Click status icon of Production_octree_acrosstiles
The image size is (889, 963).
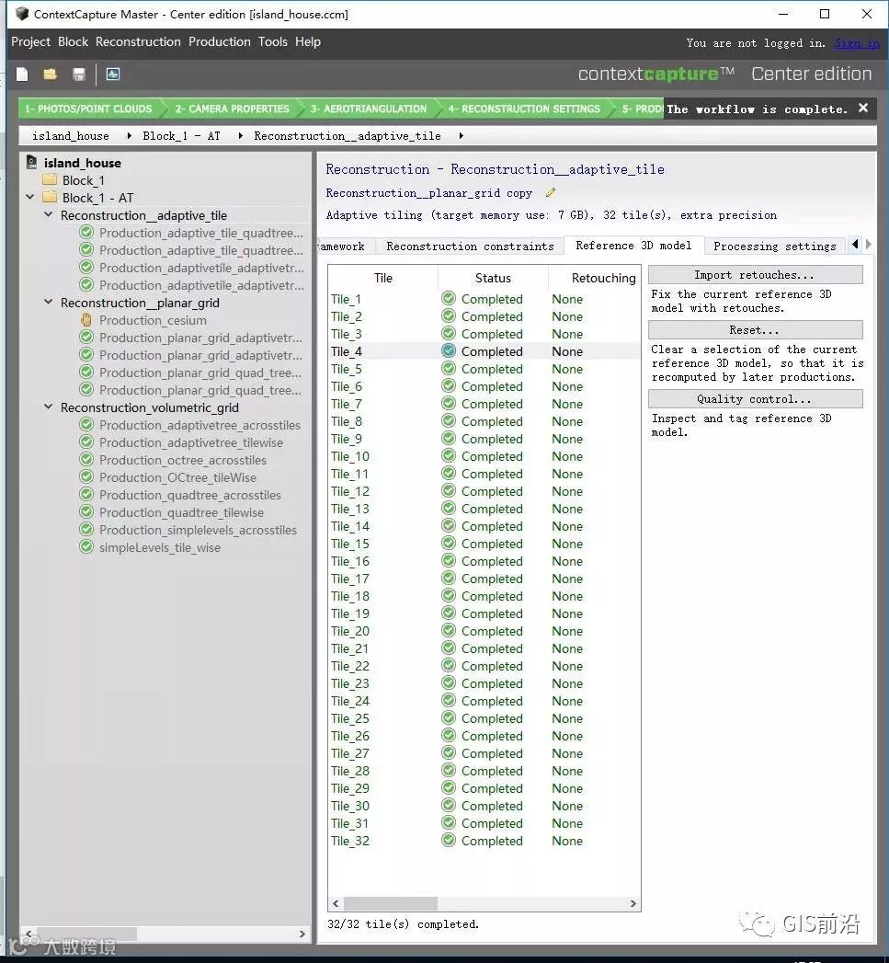[x=86, y=459]
